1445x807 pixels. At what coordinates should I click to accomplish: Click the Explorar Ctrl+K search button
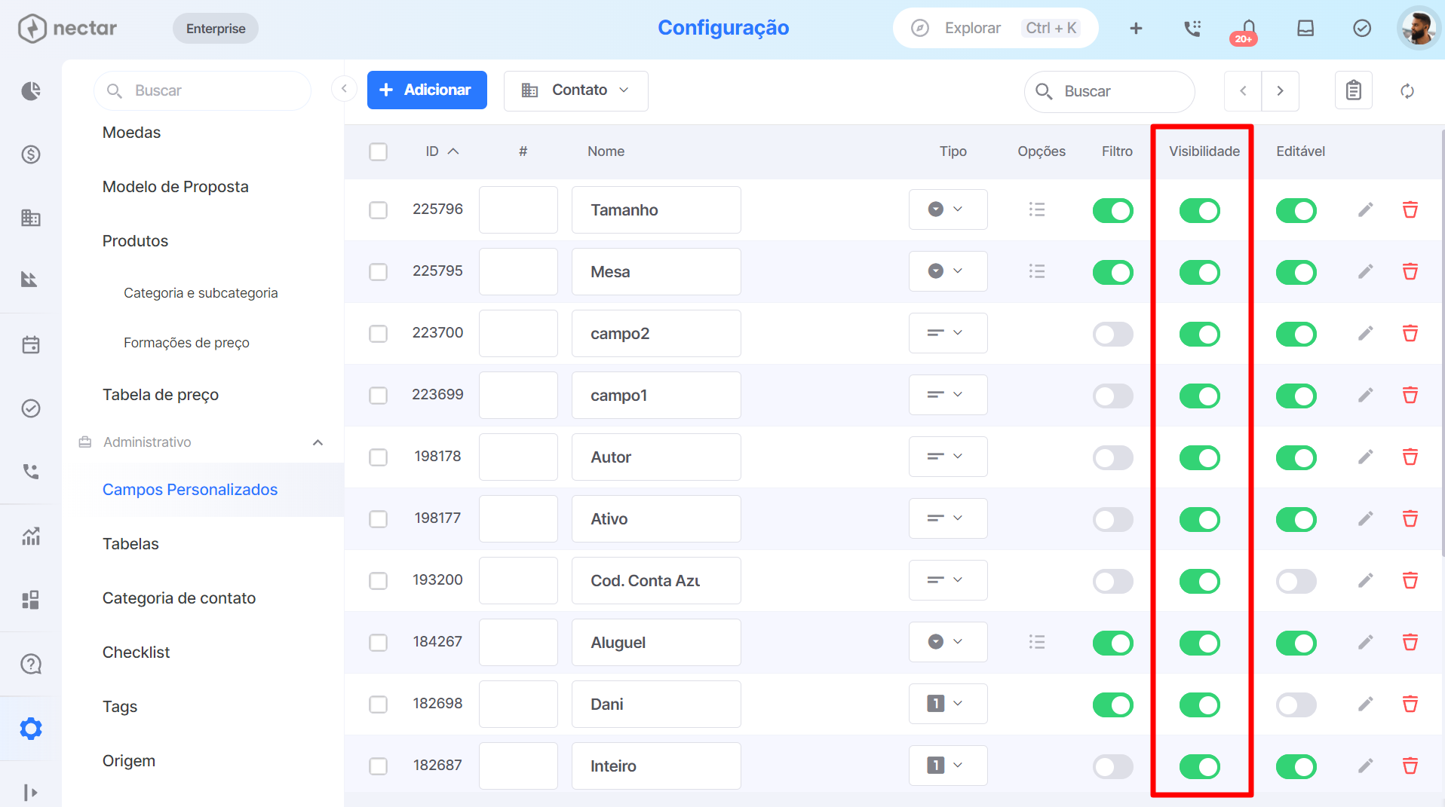(x=996, y=28)
